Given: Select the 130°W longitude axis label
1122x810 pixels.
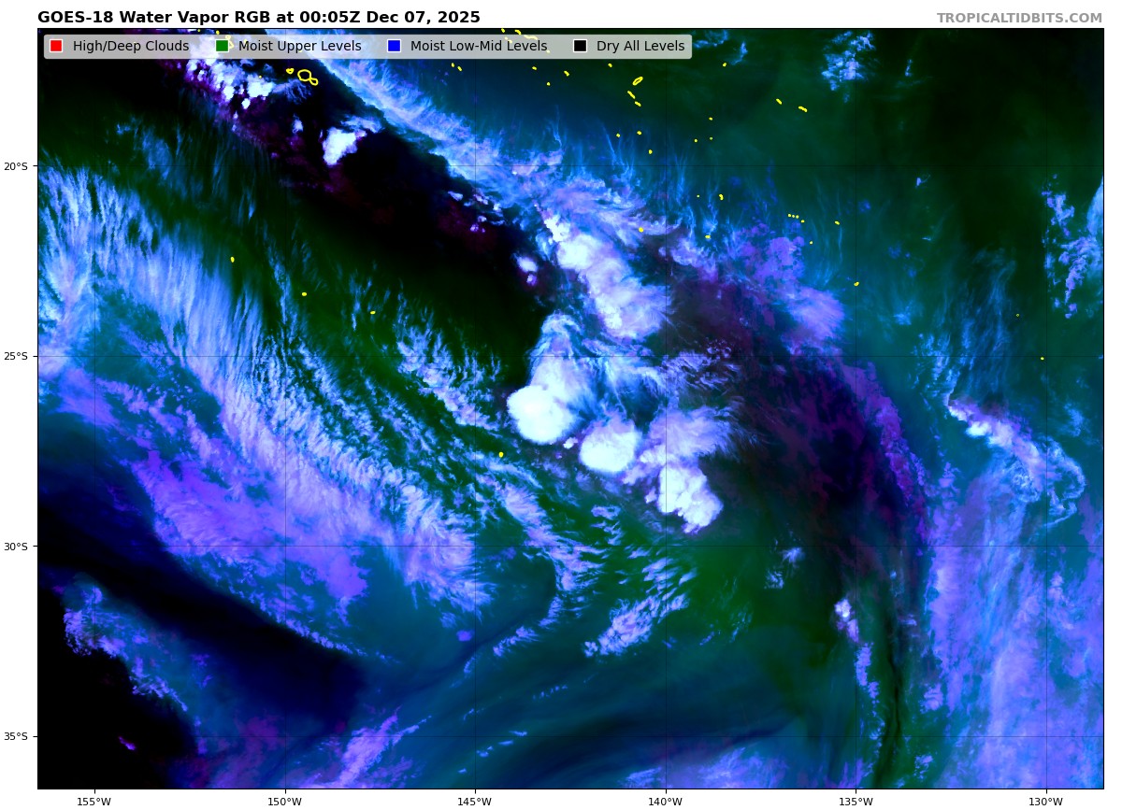Looking at the screenshot, I should [1045, 801].
